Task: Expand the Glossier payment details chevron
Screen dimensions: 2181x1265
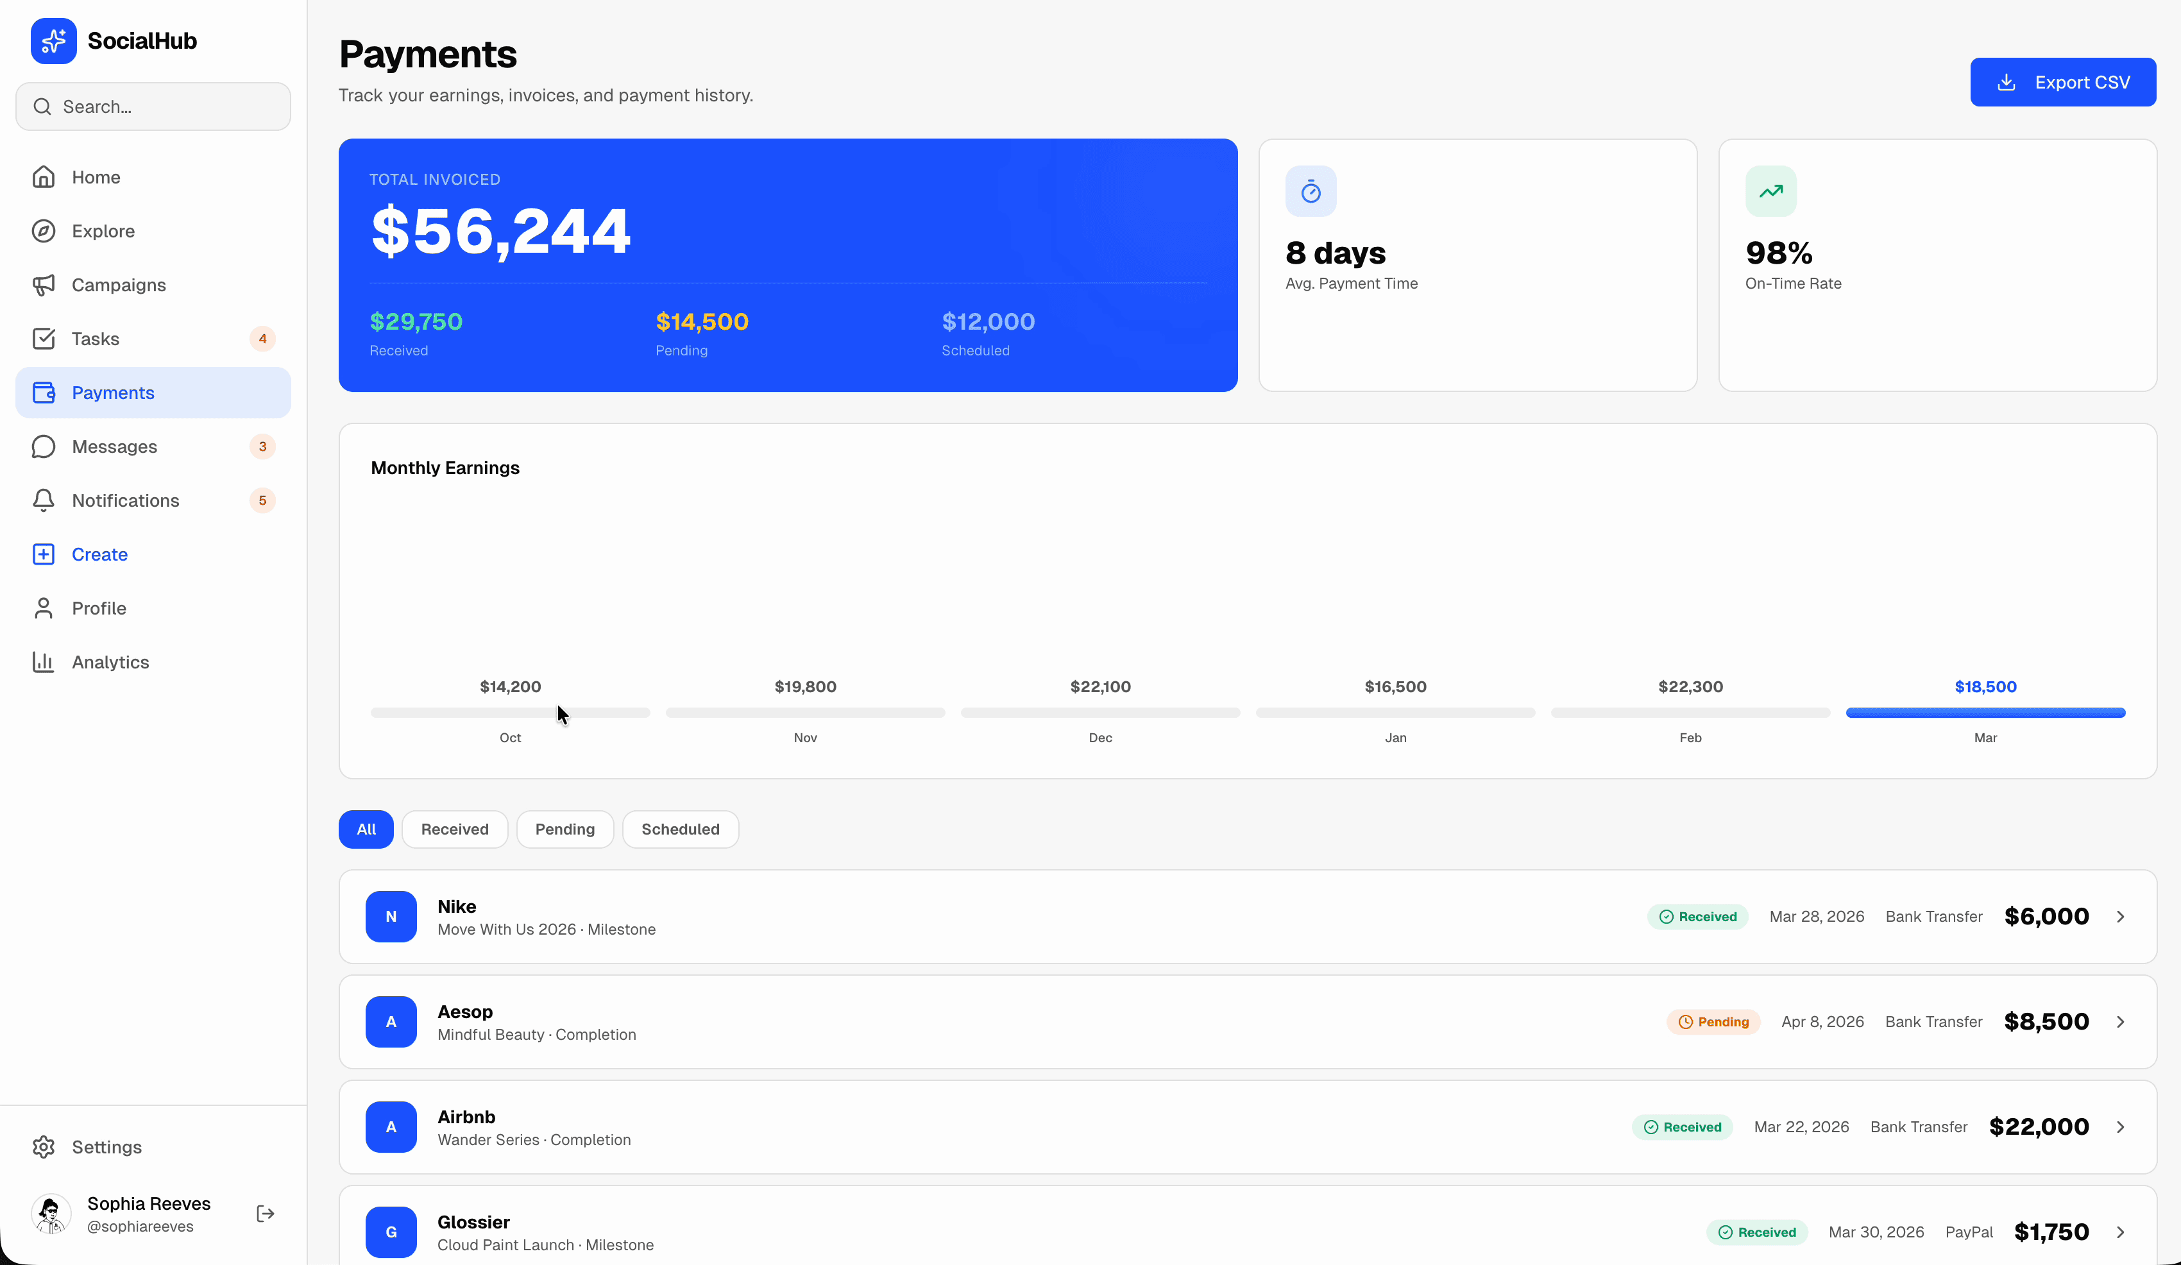Action: click(x=2121, y=1231)
